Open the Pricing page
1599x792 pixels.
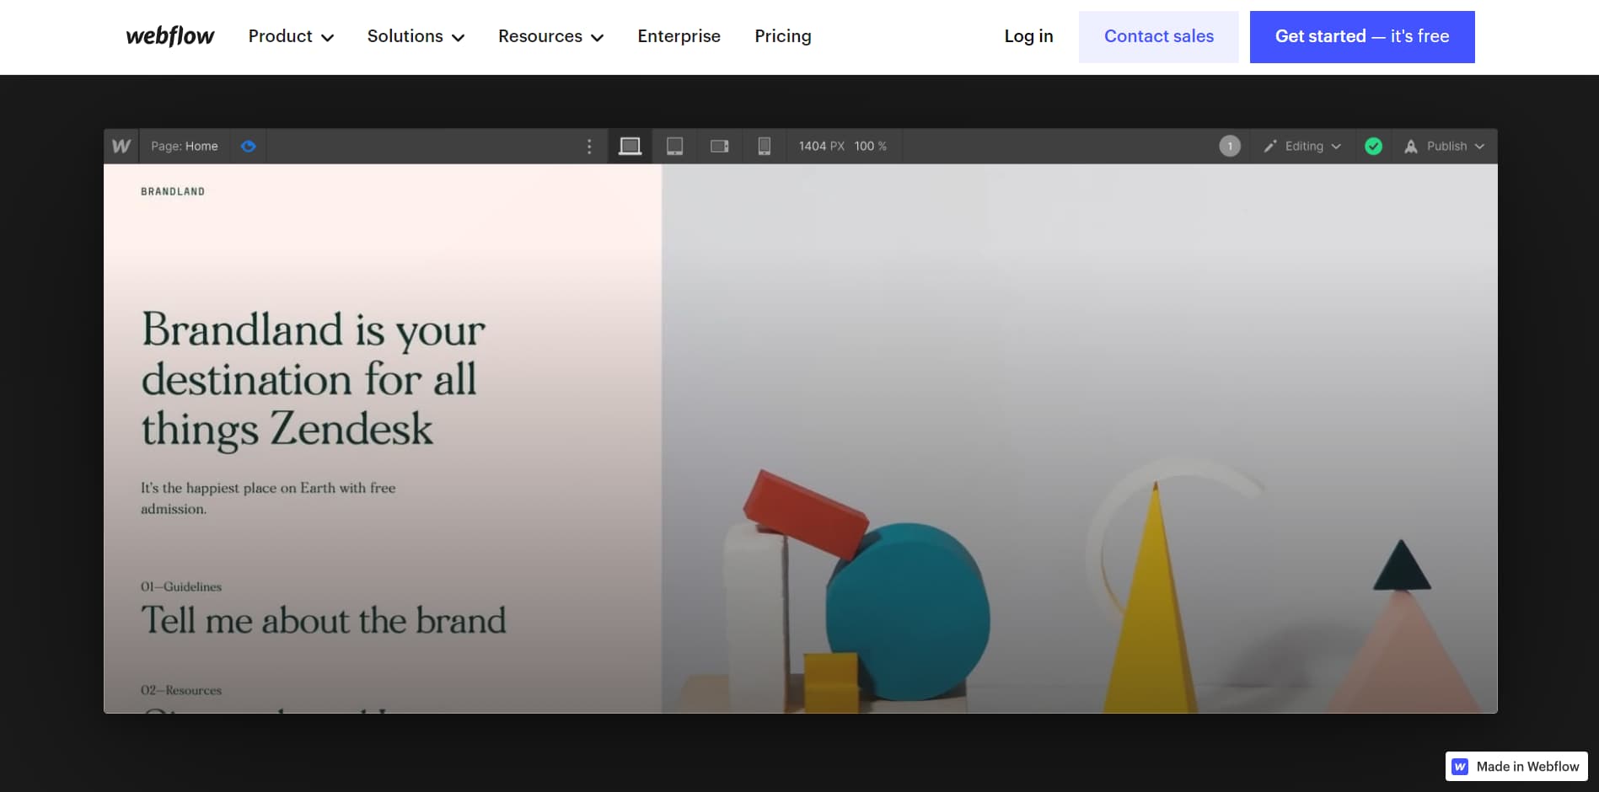pos(782,36)
